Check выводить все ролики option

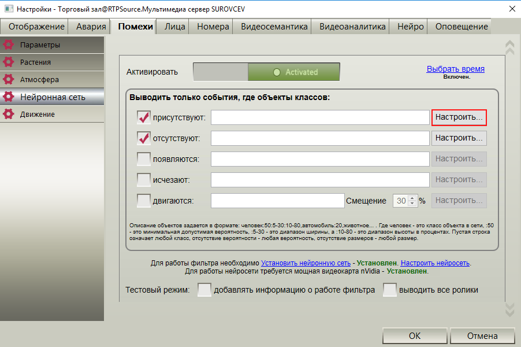pos(390,290)
